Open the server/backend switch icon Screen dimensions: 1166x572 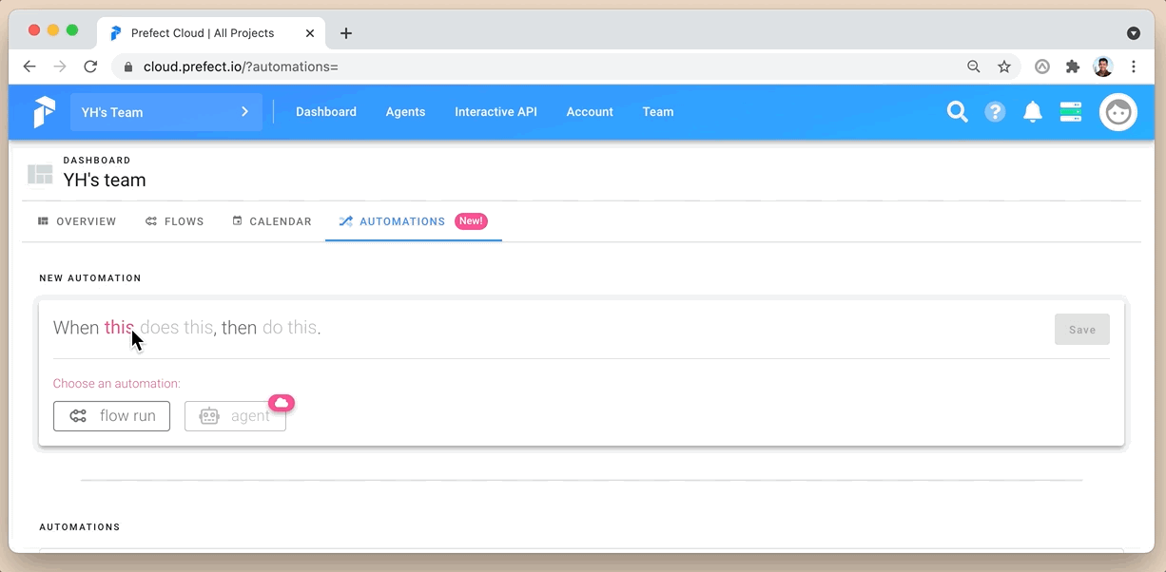(1071, 112)
